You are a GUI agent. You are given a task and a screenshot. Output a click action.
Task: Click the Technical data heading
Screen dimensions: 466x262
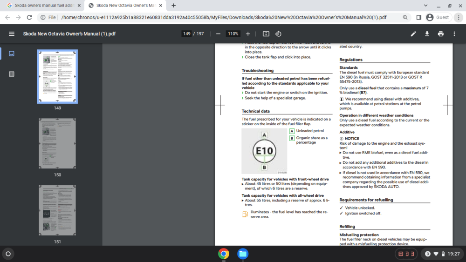[x=255, y=111]
